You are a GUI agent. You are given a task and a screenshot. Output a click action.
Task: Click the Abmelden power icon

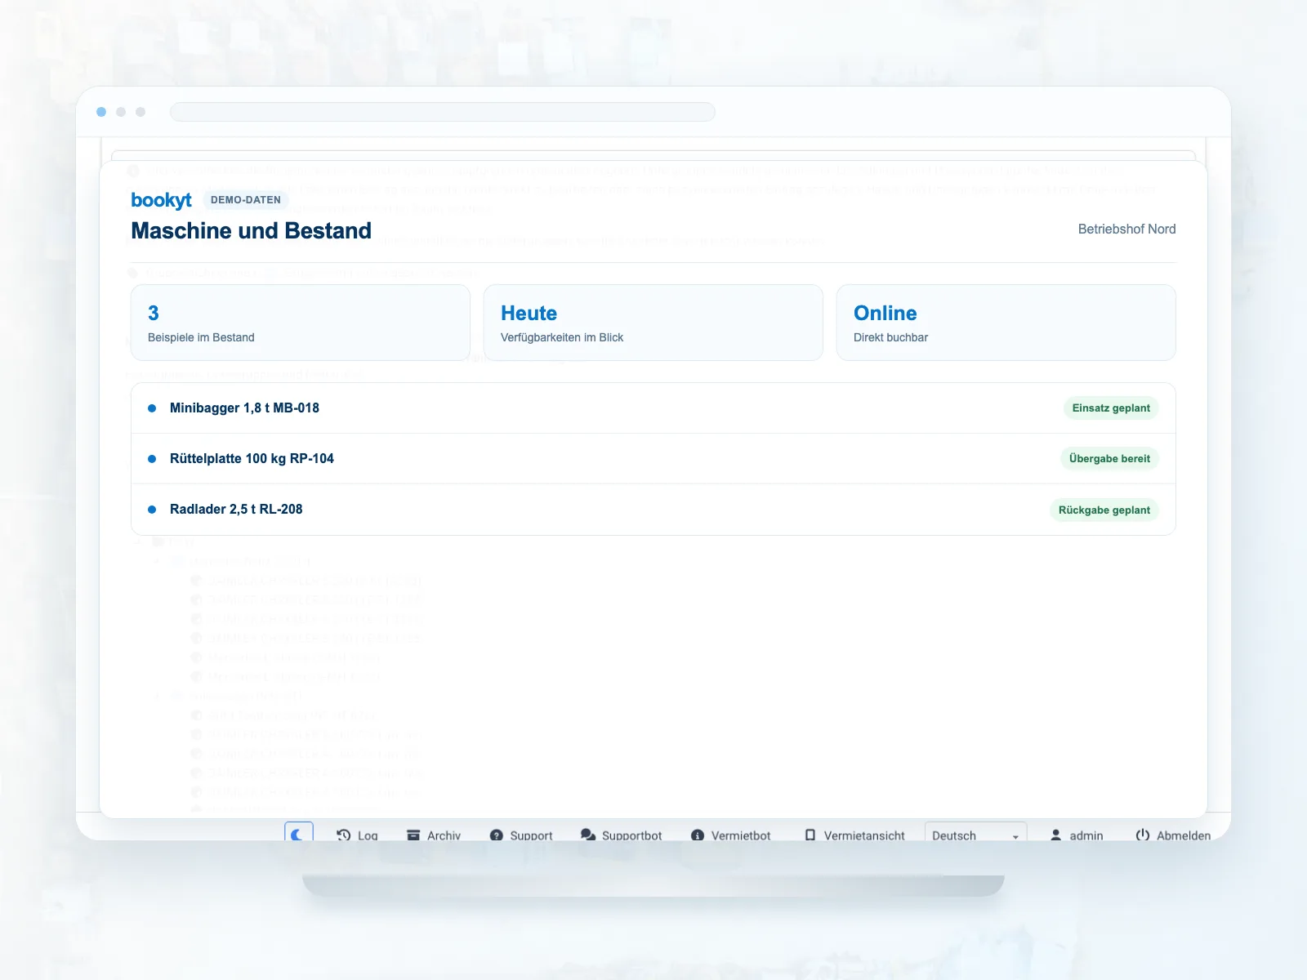[x=1143, y=834]
